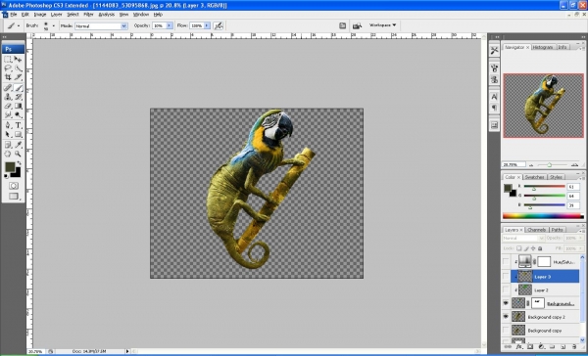Select the Crop tool
This screenshot has width=588, height=356.
pos(8,77)
